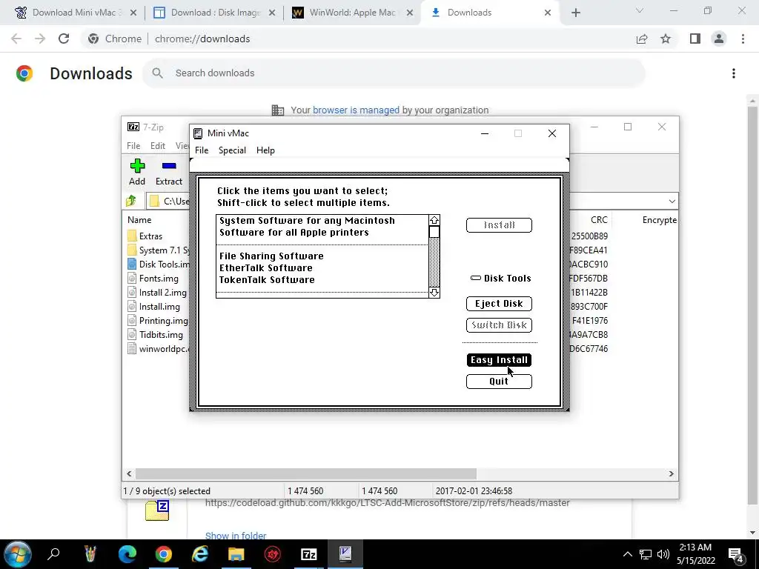
Task: Select Install 2.img in 7-Zip
Action: 157,292
